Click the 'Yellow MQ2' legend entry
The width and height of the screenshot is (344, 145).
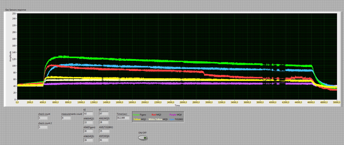(x=140, y=119)
